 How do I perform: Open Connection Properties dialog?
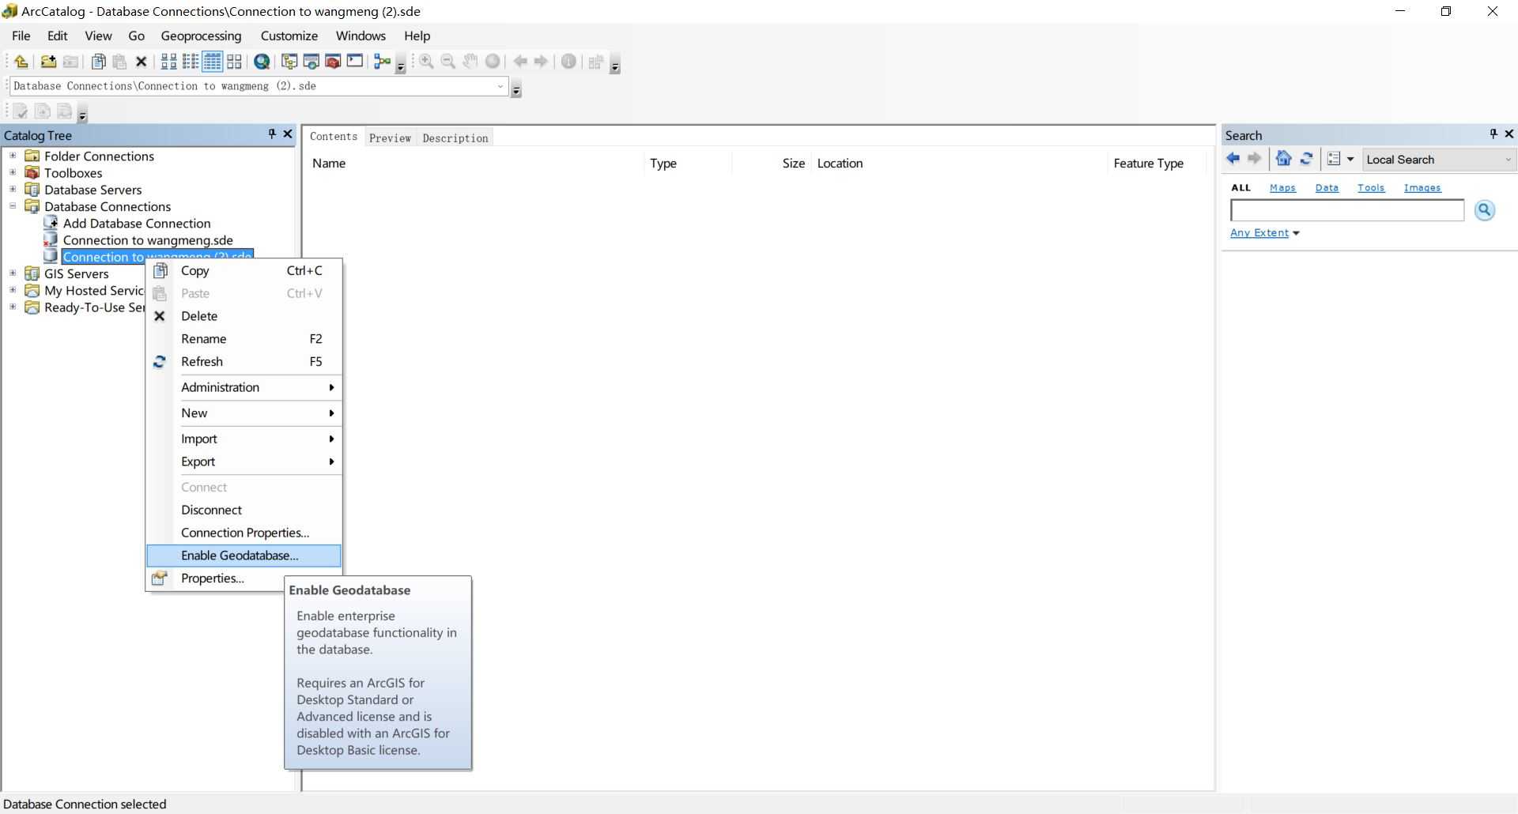coord(244,533)
